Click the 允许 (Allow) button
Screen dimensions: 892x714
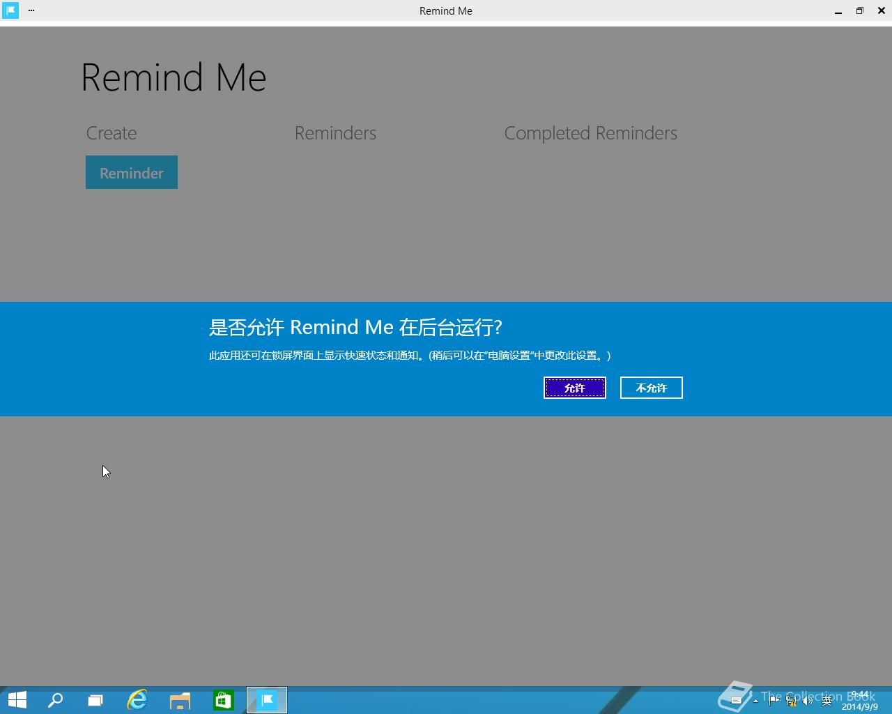click(x=574, y=388)
